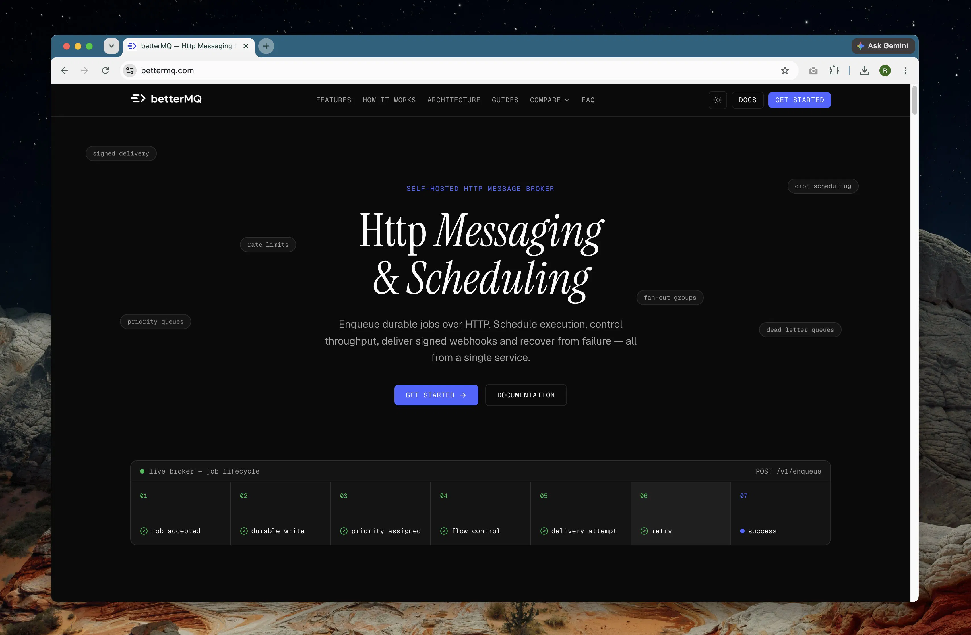
Task: Expand the tab search dropdown arrow
Action: tap(111, 46)
